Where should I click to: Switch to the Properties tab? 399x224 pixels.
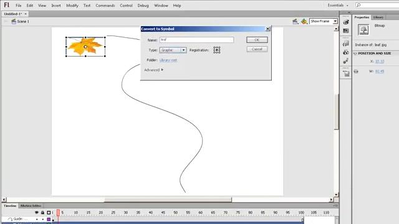[362, 17]
